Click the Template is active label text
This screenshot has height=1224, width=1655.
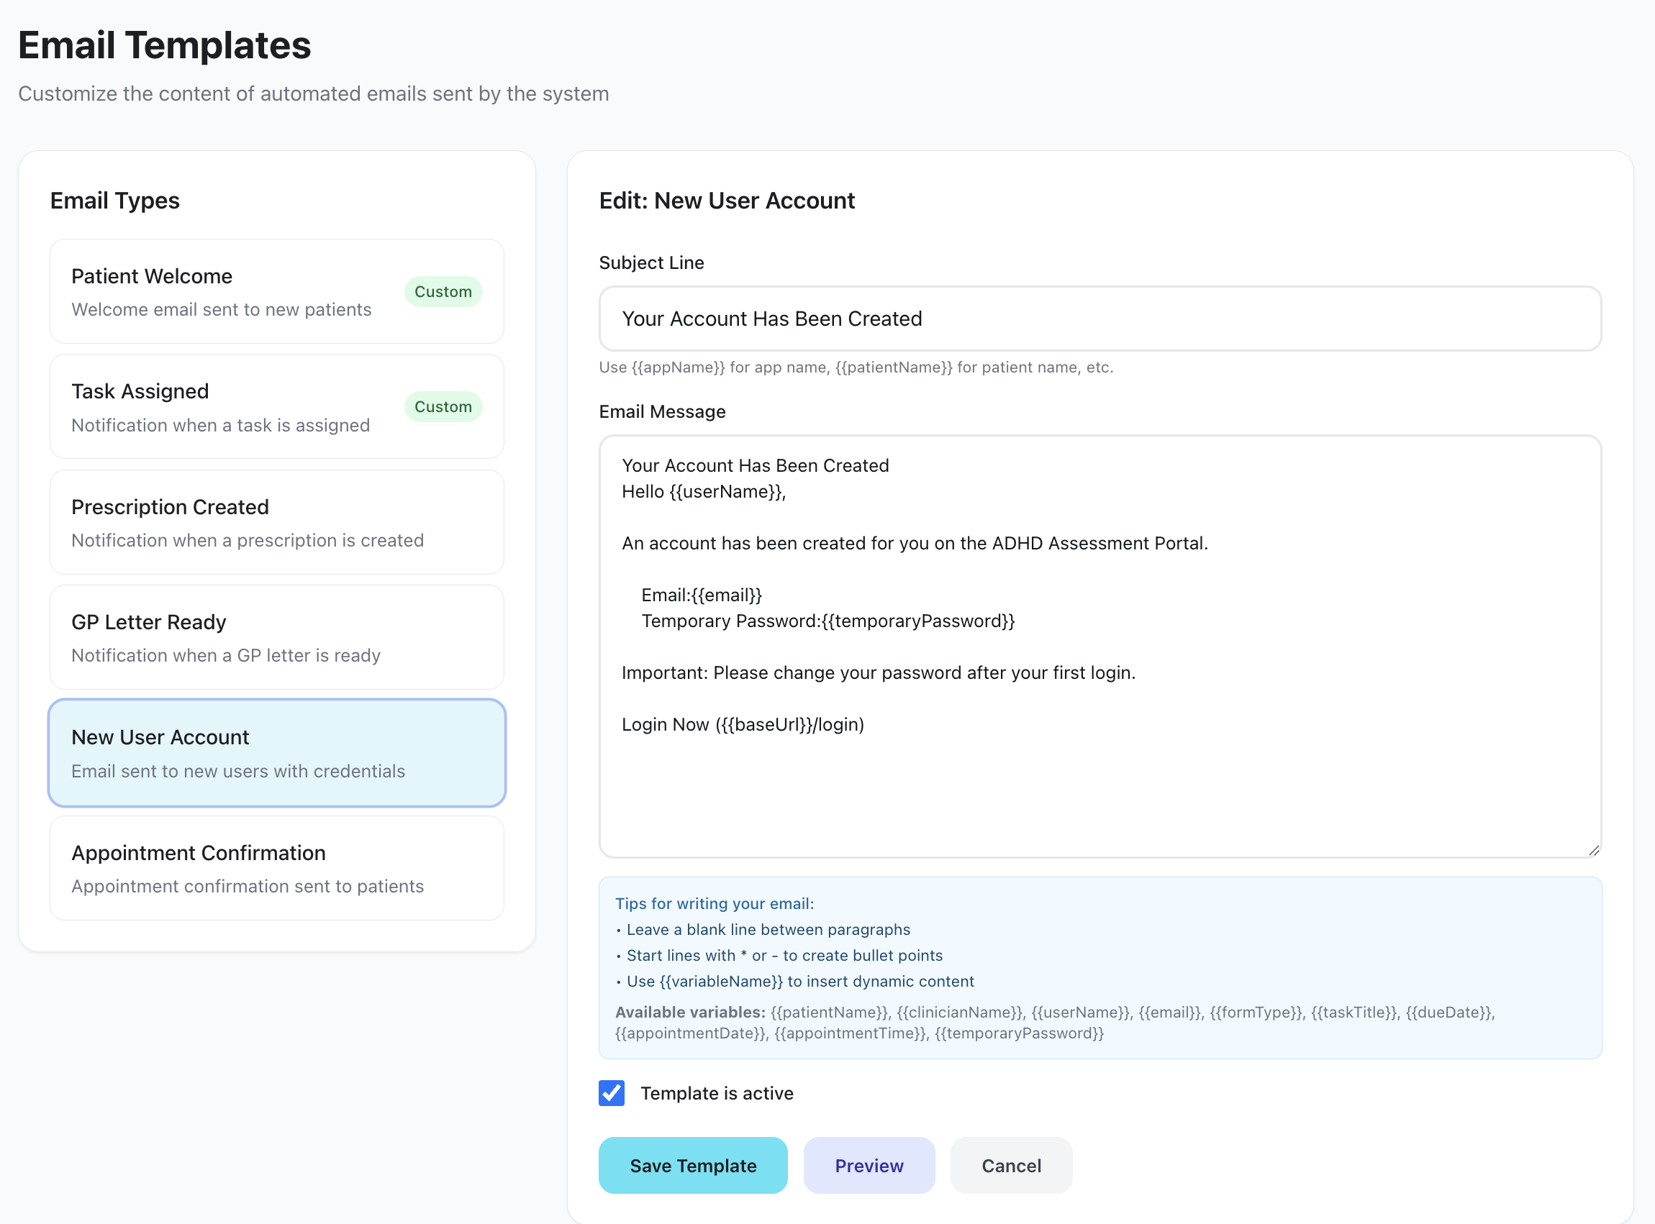(716, 1093)
